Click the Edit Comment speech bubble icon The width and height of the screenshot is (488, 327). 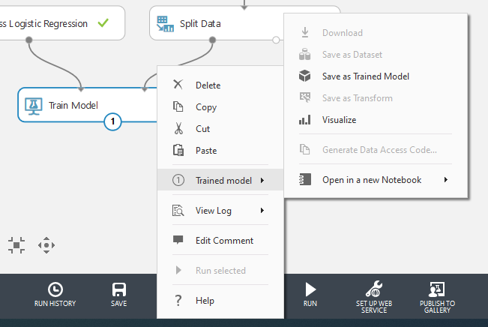click(178, 240)
